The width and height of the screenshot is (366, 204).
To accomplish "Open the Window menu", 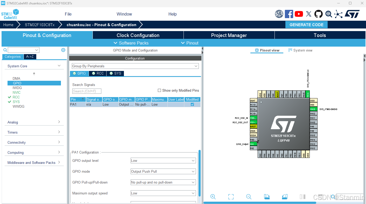I will pyautogui.click(x=124, y=14).
